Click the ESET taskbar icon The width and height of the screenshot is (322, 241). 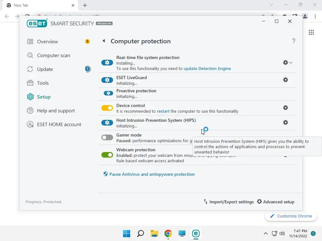196,233
